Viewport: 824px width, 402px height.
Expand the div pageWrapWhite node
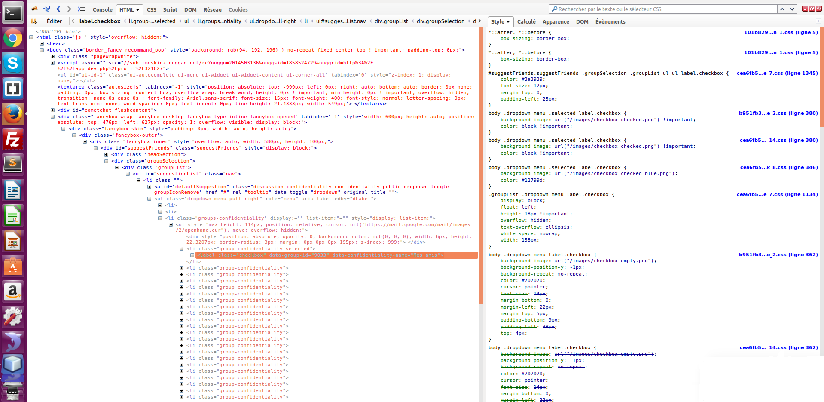coord(53,57)
